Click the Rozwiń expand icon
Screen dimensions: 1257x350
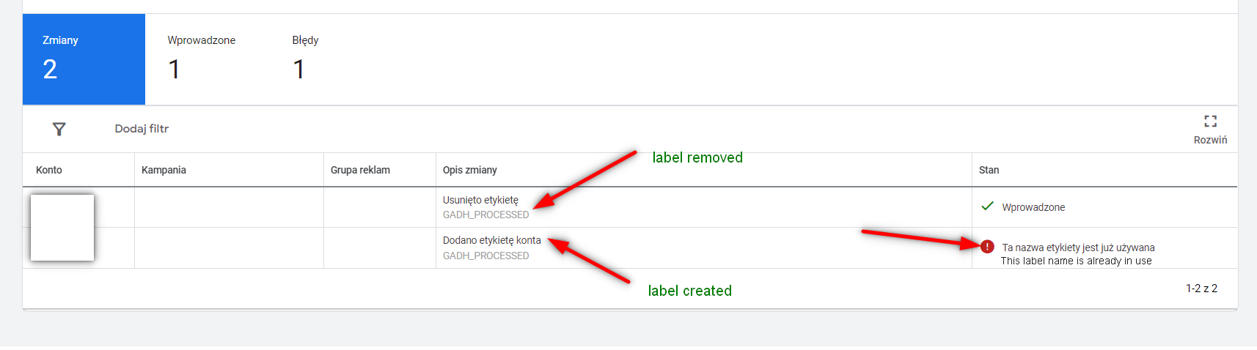(x=1210, y=121)
